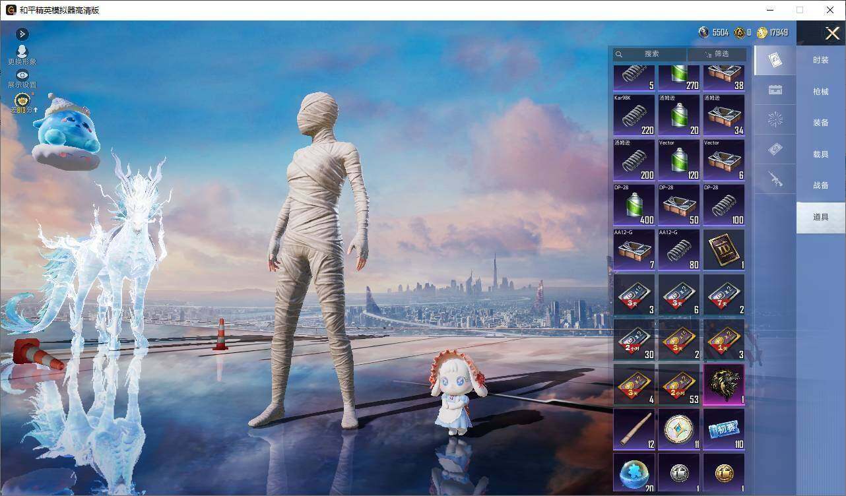
Task: Select the Vector metal tray item with 6
Action: point(724,160)
